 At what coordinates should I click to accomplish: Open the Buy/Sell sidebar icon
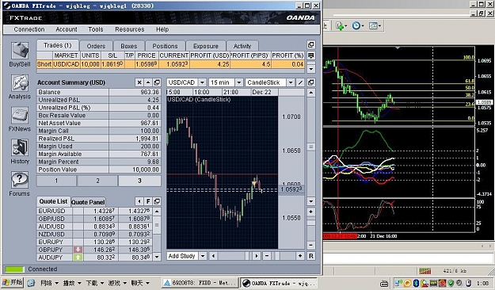pyautogui.click(x=20, y=51)
